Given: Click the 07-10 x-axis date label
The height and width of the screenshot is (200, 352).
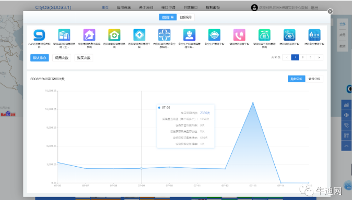Looking at the screenshot, I should (169, 185).
